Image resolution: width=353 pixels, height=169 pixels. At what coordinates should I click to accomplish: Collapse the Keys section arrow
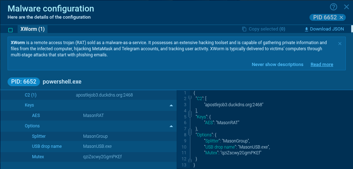[x=171, y=105]
